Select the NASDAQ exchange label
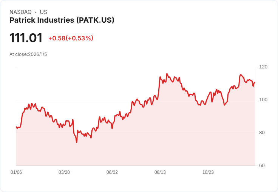Screen dimensions: 278x192 (x=20, y=12)
